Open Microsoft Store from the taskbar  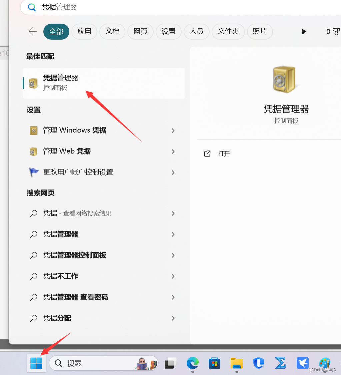coord(214,363)
